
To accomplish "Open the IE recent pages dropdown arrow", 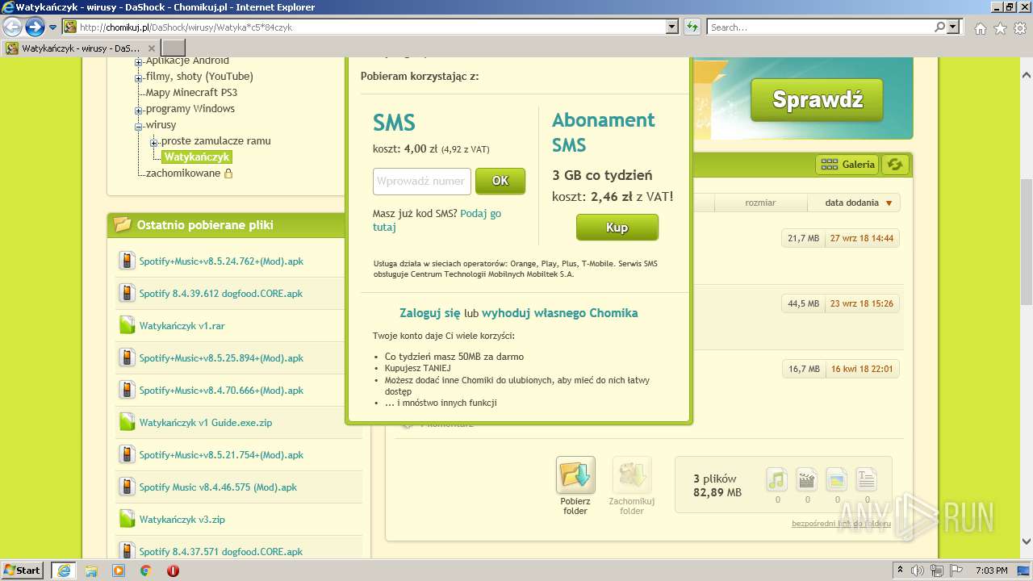I will coord(52,27).
